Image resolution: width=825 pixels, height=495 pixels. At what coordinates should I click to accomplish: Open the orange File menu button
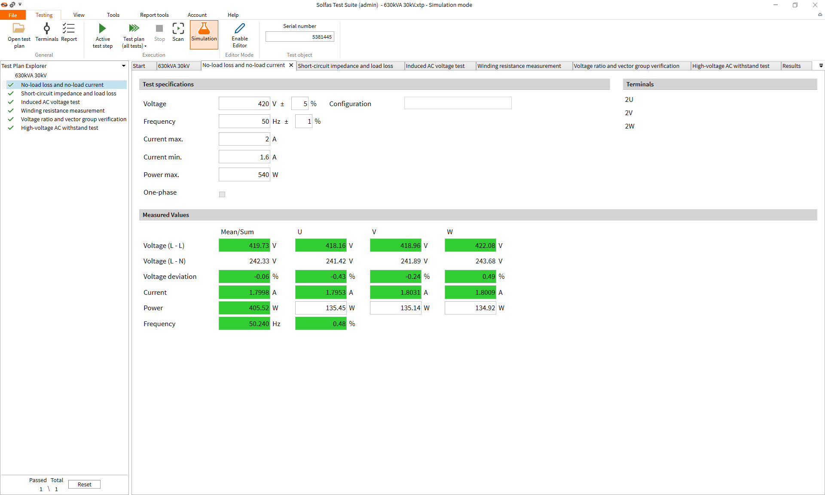tap(13, 15)
